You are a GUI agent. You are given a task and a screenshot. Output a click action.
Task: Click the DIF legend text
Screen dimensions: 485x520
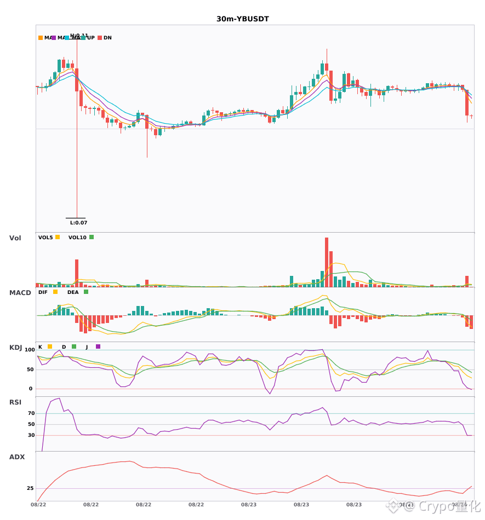click(43, 292)
